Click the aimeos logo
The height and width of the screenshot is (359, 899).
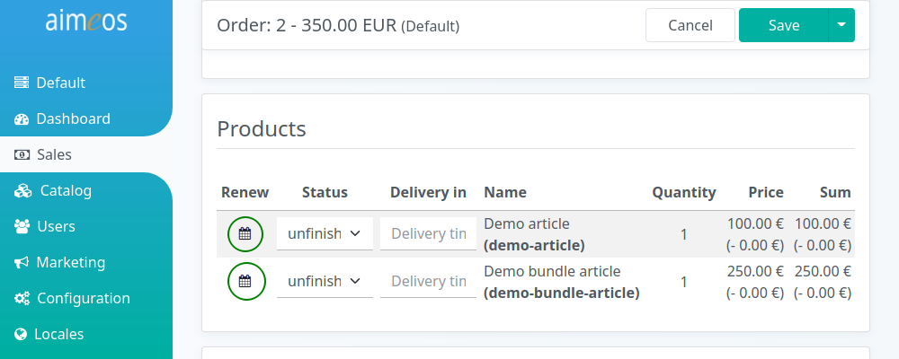(x=86, y=22)
